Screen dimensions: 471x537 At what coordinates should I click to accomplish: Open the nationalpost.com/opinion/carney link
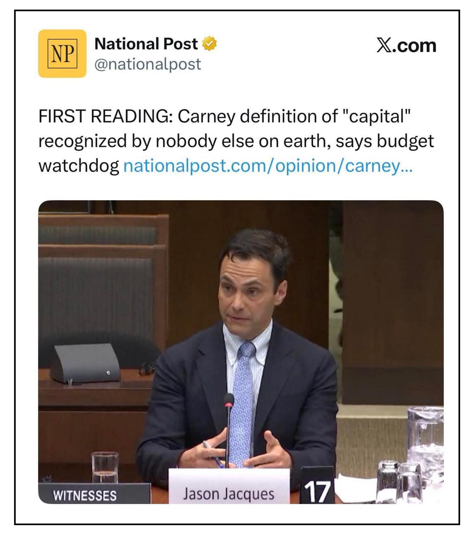coord(268,165)
